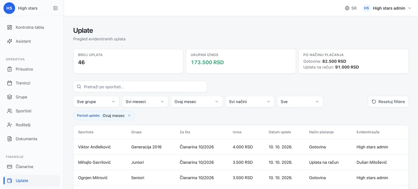The width and height of the screenshot is (418, 189).
Task: Click the Prisustvo clipboard icon
Action: (10, 69)
